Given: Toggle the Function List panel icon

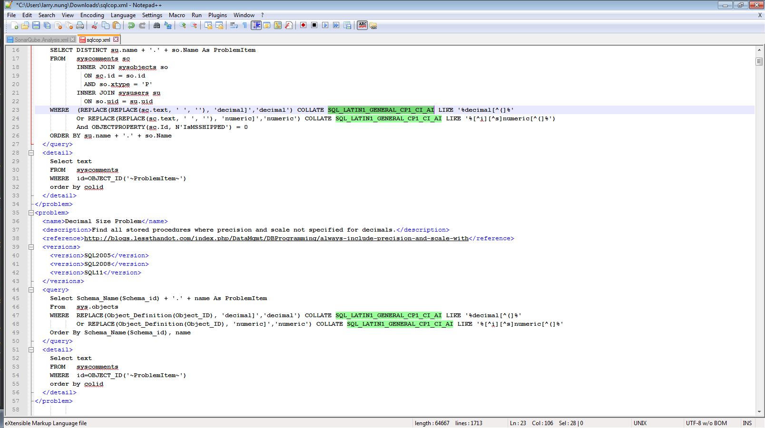Looking at the screenshot, I should pyautogui.click(x=289, y=25).
